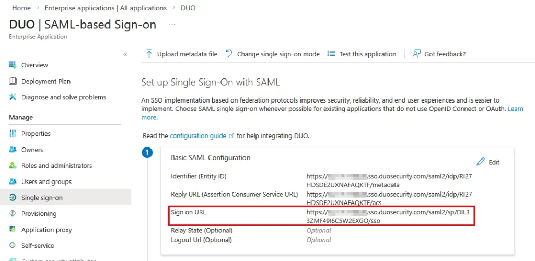
Task: Open the Overview page
Action: pos(34,65)
